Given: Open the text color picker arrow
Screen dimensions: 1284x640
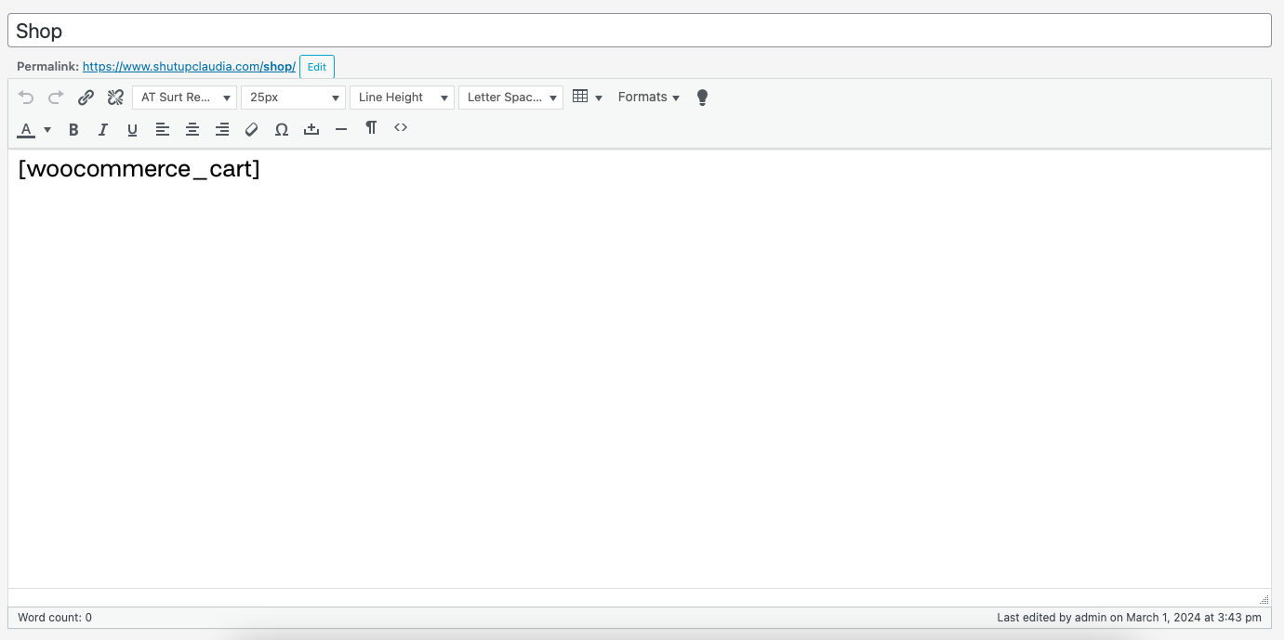Looking at the screenshot, I should point(46,129).
